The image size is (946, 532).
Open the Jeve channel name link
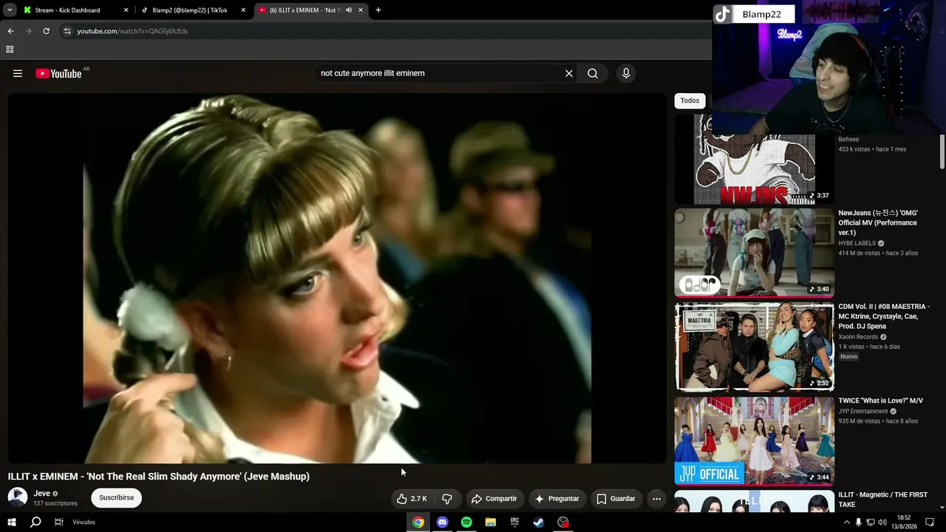click(x=41, y=494)
